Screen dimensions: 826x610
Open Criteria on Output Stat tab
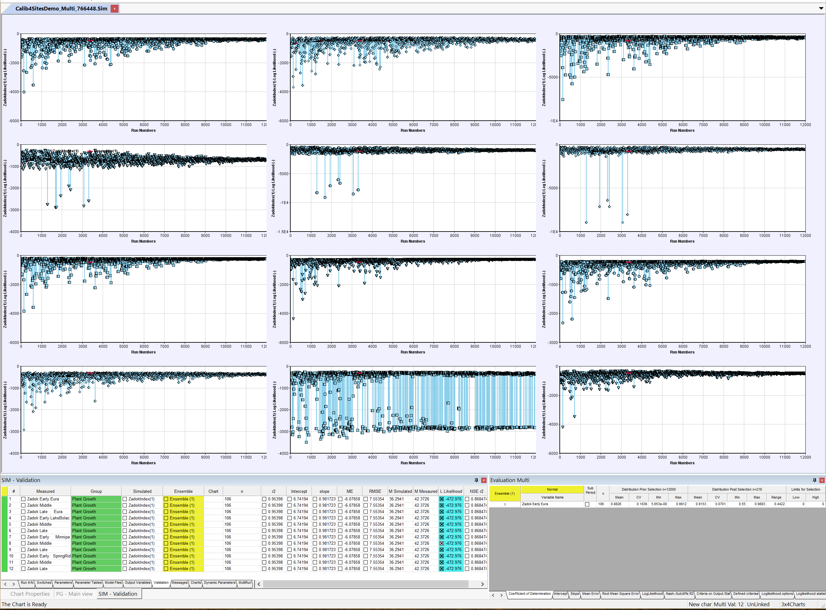coord(713,594)
